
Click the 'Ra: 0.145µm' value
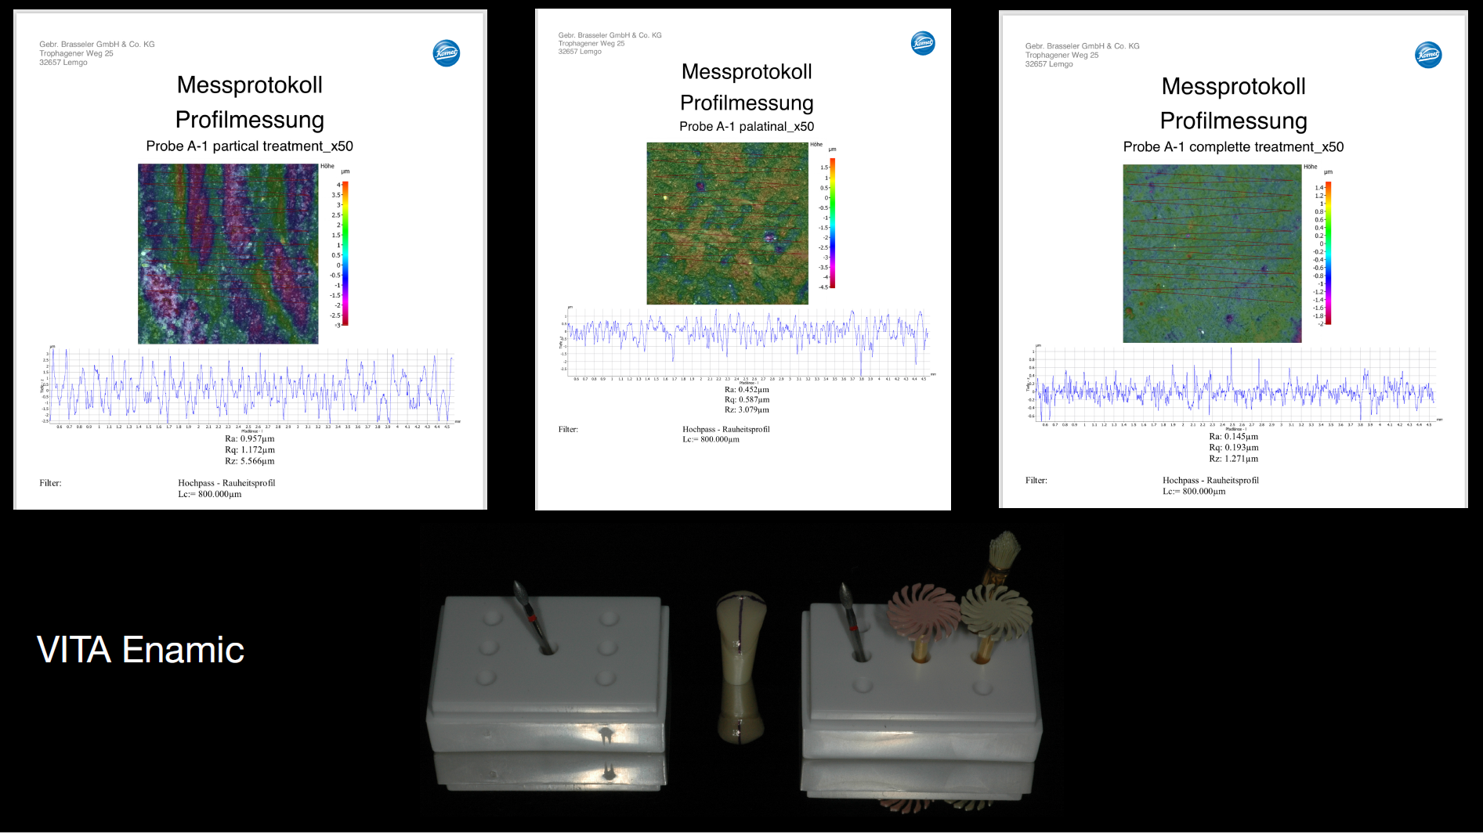click(1234, 437)
